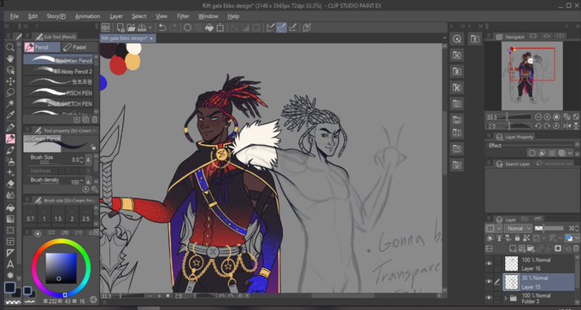This screenshot has height=310, width=581.
Task: Click the Scale/Rotate transform icon
Action: [x=220, y=27]
